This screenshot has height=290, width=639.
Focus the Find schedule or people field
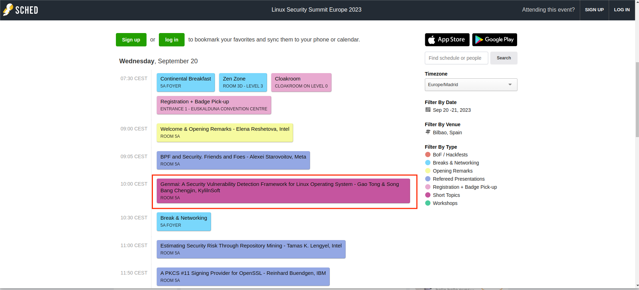point(457,58)
